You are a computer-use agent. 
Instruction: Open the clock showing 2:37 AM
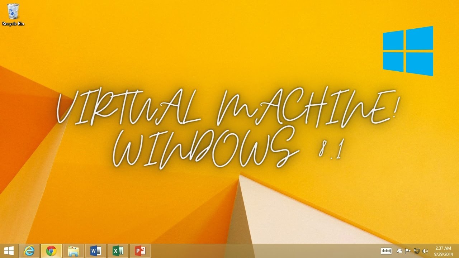443,248
